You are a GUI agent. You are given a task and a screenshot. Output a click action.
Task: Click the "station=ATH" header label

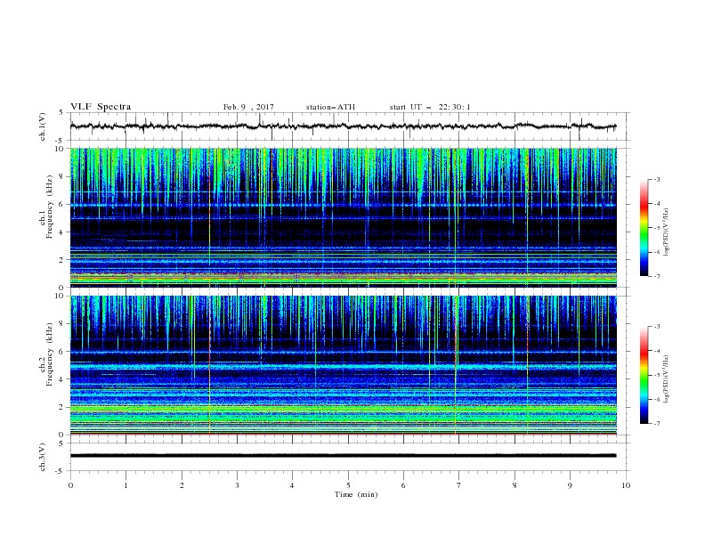pyautogui.click(x=330, y=107)
